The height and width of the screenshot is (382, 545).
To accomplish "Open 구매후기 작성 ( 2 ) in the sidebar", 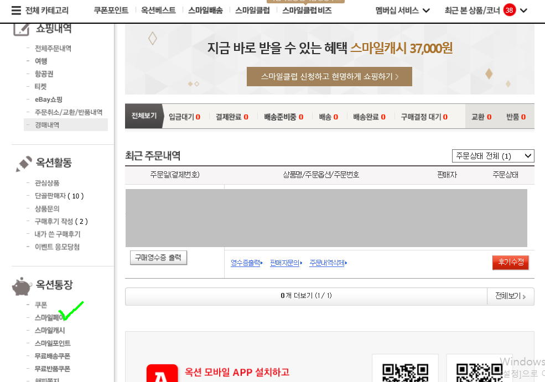I will click(x=61, y=221).
